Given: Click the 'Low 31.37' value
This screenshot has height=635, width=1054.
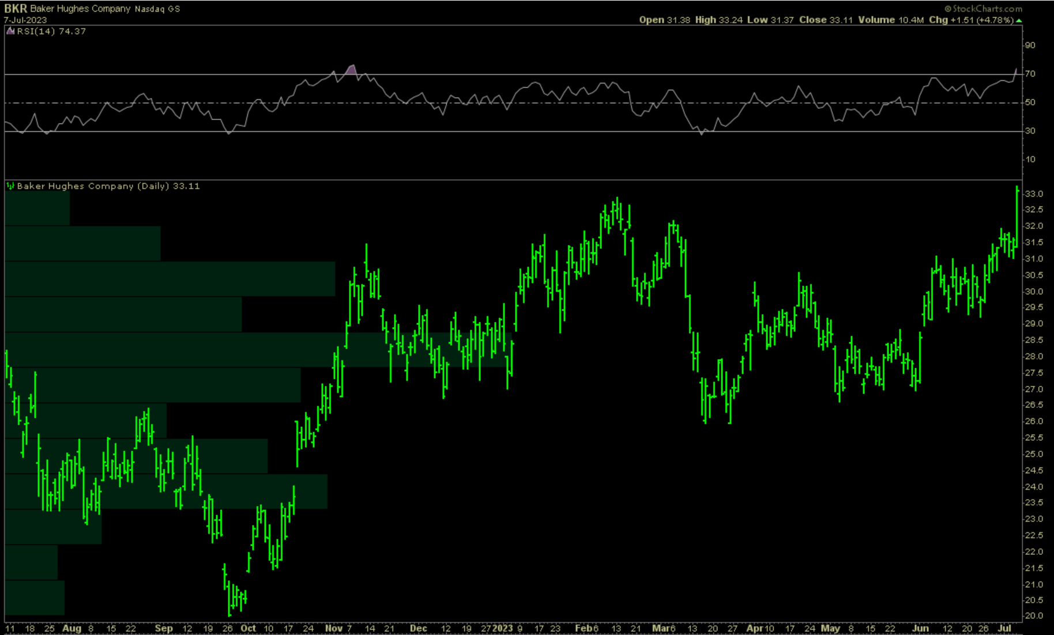Looking at the screenshot, I should point(770,20).
